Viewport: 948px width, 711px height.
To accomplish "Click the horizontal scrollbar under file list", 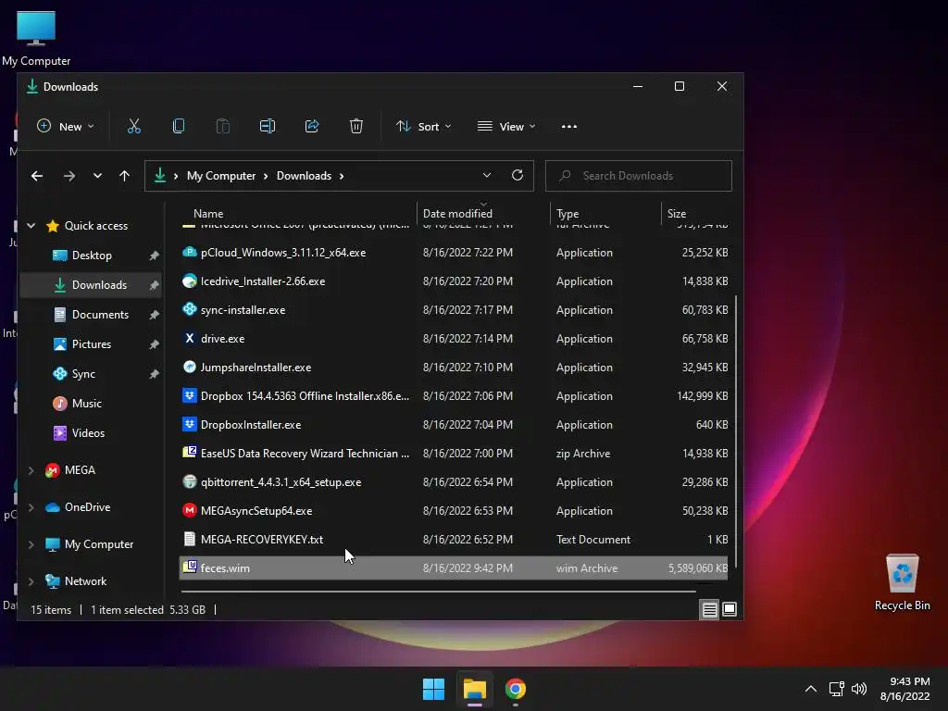I will coord(438,592).
